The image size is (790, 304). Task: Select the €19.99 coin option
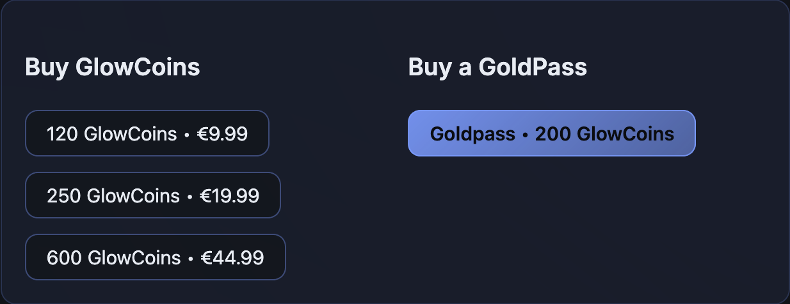click(152, 195)
